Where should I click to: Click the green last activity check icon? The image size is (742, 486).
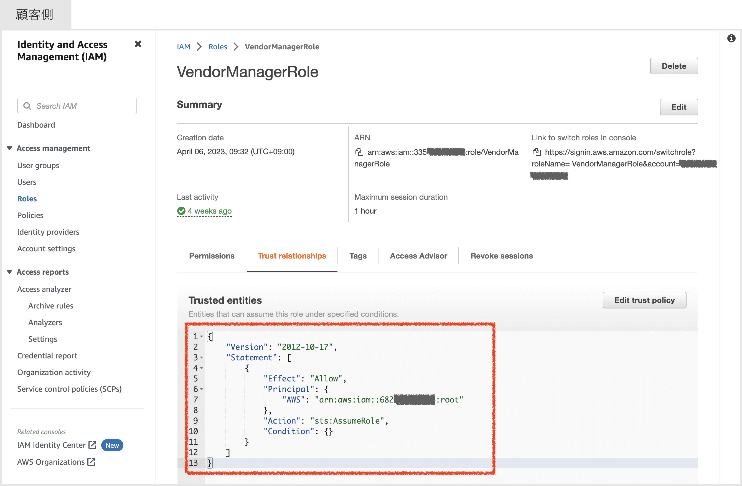(181, 211)
